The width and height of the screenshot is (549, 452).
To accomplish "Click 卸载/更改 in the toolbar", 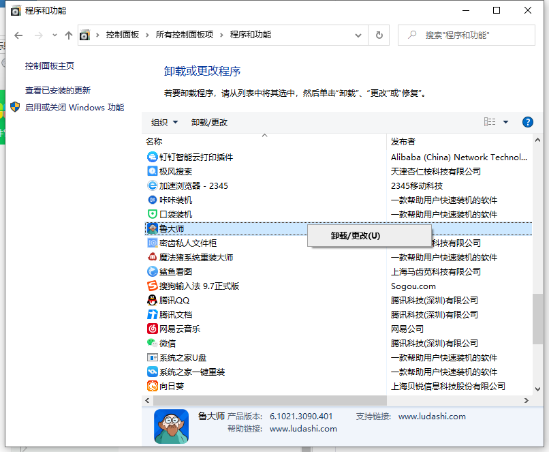I will click(209, 123).
